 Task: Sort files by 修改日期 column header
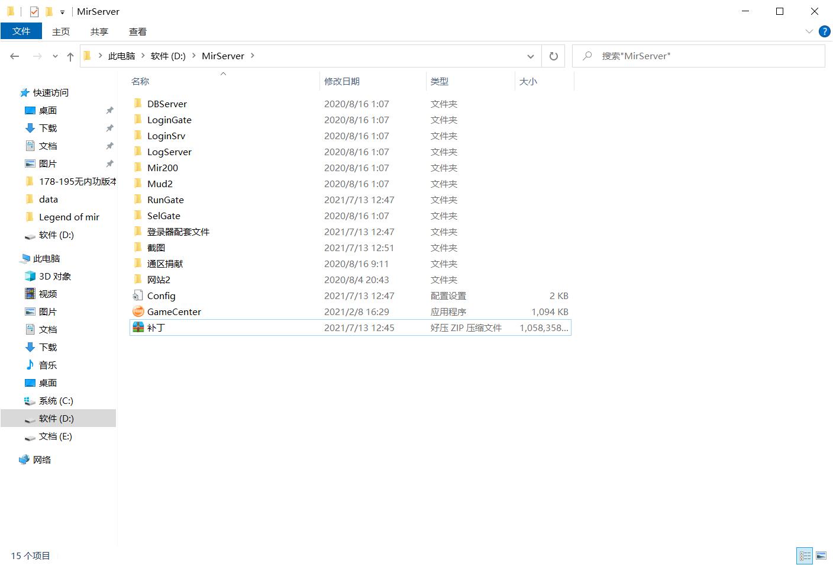point(342,82)
